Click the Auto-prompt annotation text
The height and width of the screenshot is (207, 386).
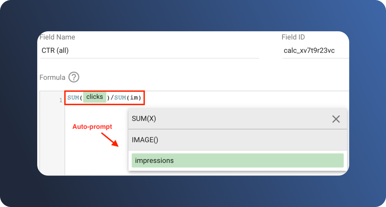(x=92, y=127)
